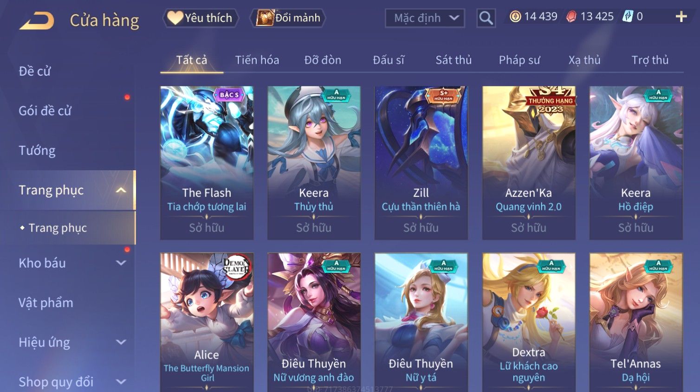Select Alice Butterfly Mansion Girl skin
The image size is (700, 392).
pyautogui.click(x=207, y=322)
